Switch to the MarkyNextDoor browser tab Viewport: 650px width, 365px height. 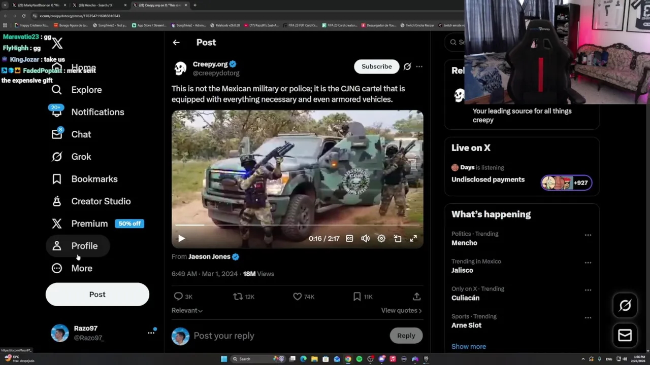(x=39, y=5)
